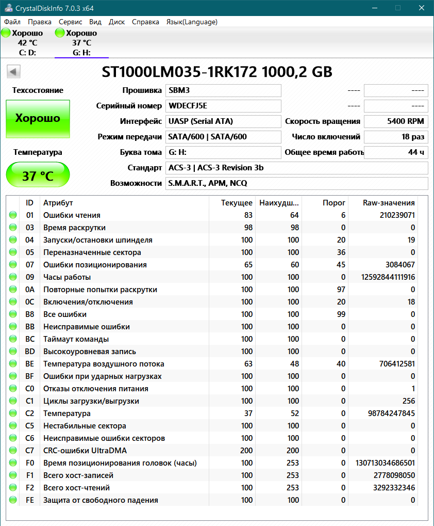The image size is (434, 526).
Task: Click status dot beside Защита от свободного падения
Action: (13, 500)
